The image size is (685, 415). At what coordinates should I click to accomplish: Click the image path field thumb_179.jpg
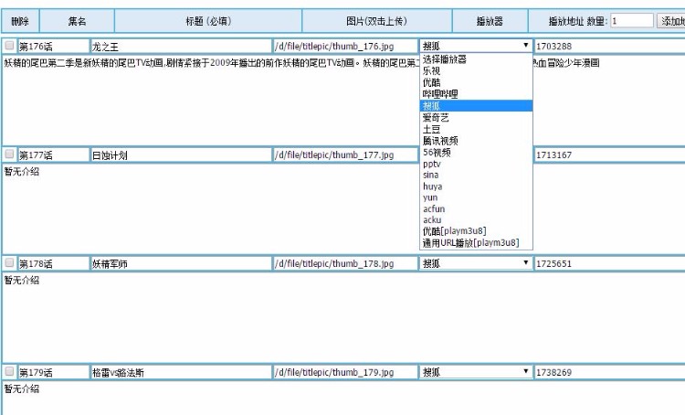345,373
